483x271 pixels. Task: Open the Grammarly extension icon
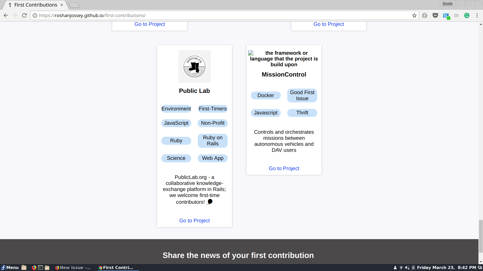coord(467,16)
